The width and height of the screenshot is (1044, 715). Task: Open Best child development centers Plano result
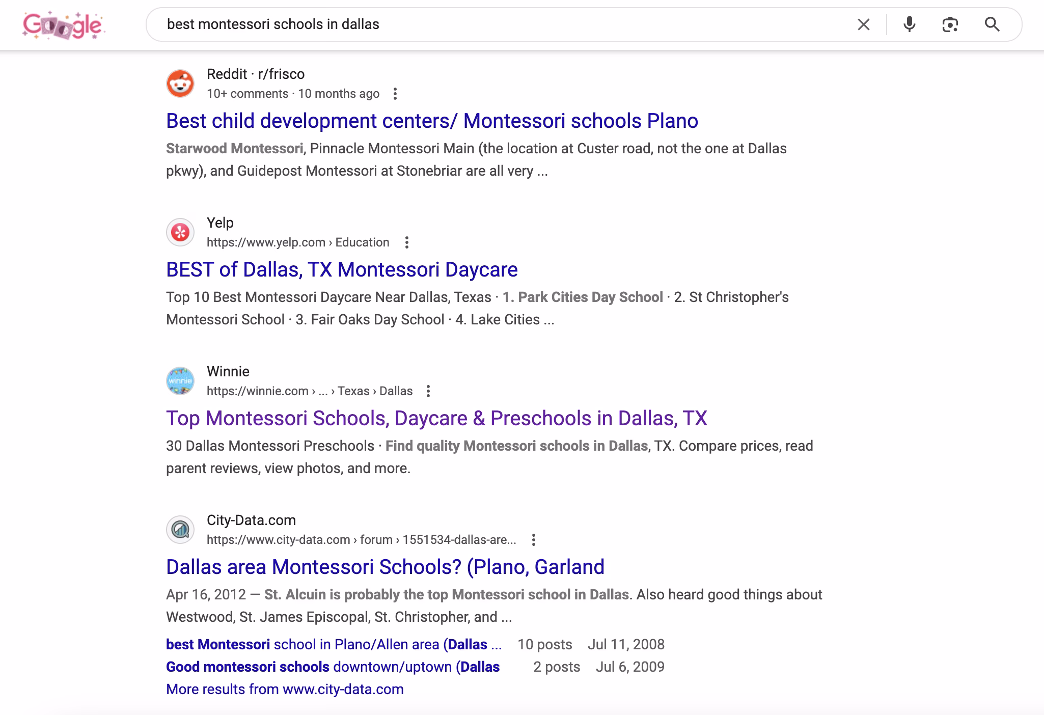(x=432, y=121)
